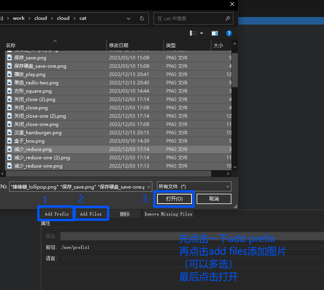Screen dimensions: 324x290
Task: Click the Remove Missing Files button
Action: 169,214
